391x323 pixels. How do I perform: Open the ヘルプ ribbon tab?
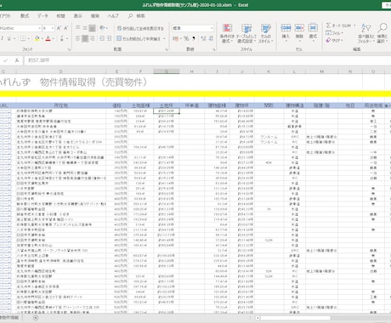click(113, 16)
